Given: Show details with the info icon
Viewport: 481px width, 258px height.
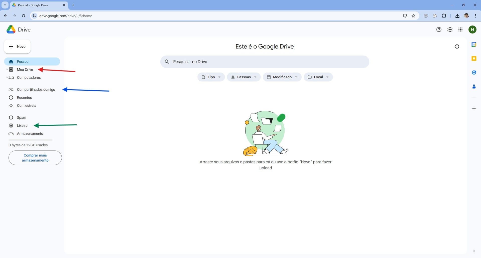Looking at the screenshot, I should (x=457, y=46).
